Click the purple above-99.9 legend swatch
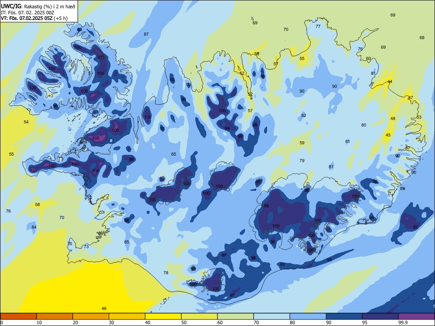This screenshot has width=435, height=326. tap(416, 316)
